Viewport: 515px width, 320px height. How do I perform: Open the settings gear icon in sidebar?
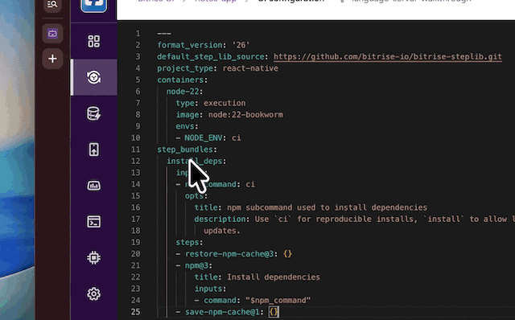94,294
